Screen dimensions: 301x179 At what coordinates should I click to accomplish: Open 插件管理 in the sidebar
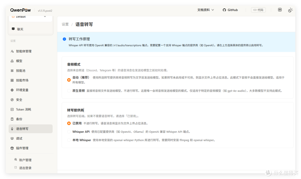[x=31, y=148]
